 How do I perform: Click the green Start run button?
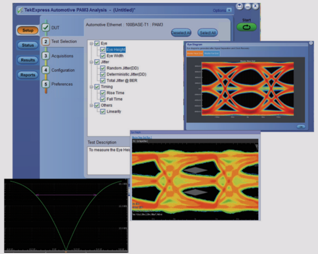tap(246, 27)
